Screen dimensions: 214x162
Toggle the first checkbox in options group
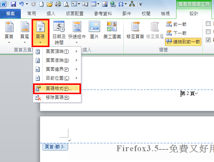[208, 24]
